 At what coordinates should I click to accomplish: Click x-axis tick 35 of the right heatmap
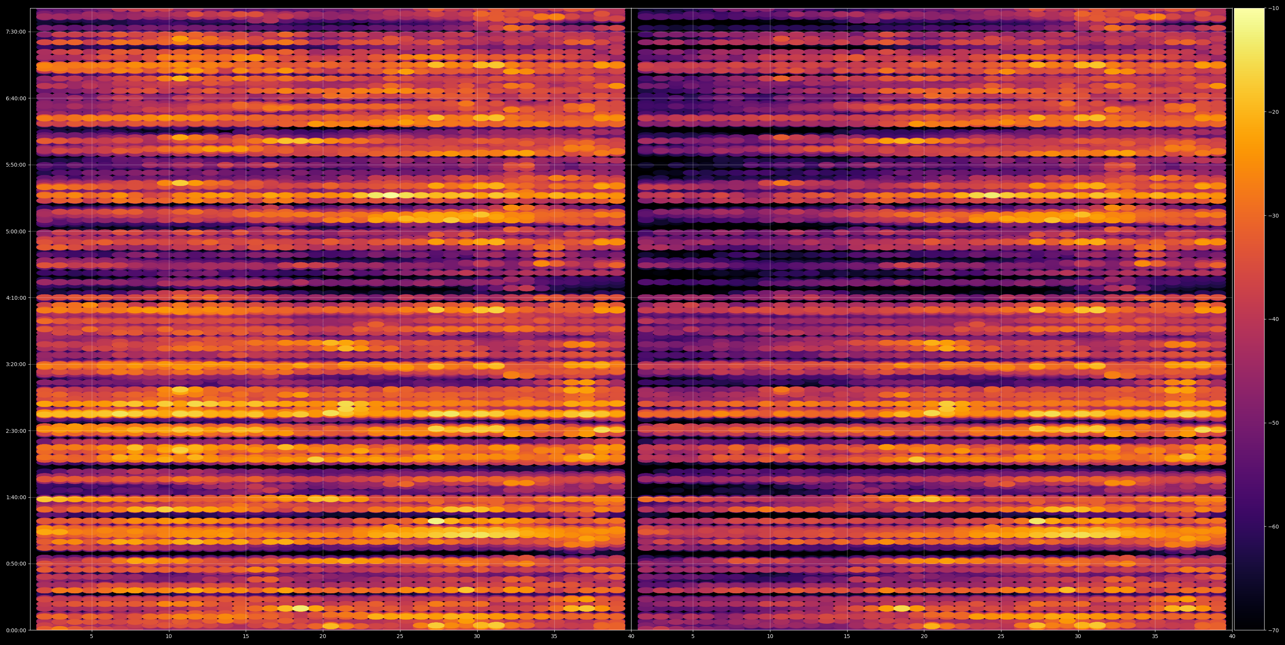(1155, 637)
